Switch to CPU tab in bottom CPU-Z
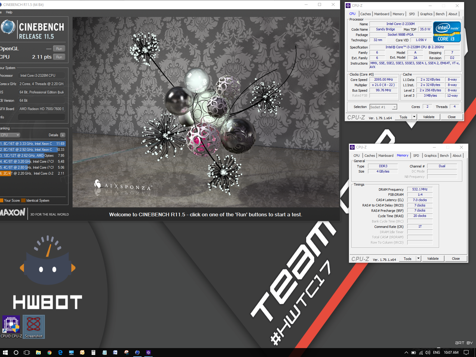The image size is (476, 357). click(356, 156)
